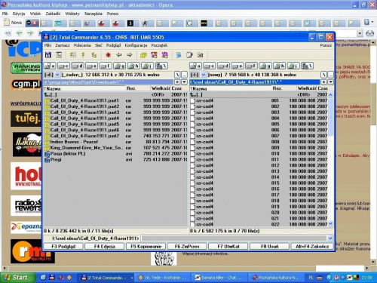This screenshot has height=283, width=377.
Task: Select the Pasja (lektor PL) avi file
Action: coord(115,154)
